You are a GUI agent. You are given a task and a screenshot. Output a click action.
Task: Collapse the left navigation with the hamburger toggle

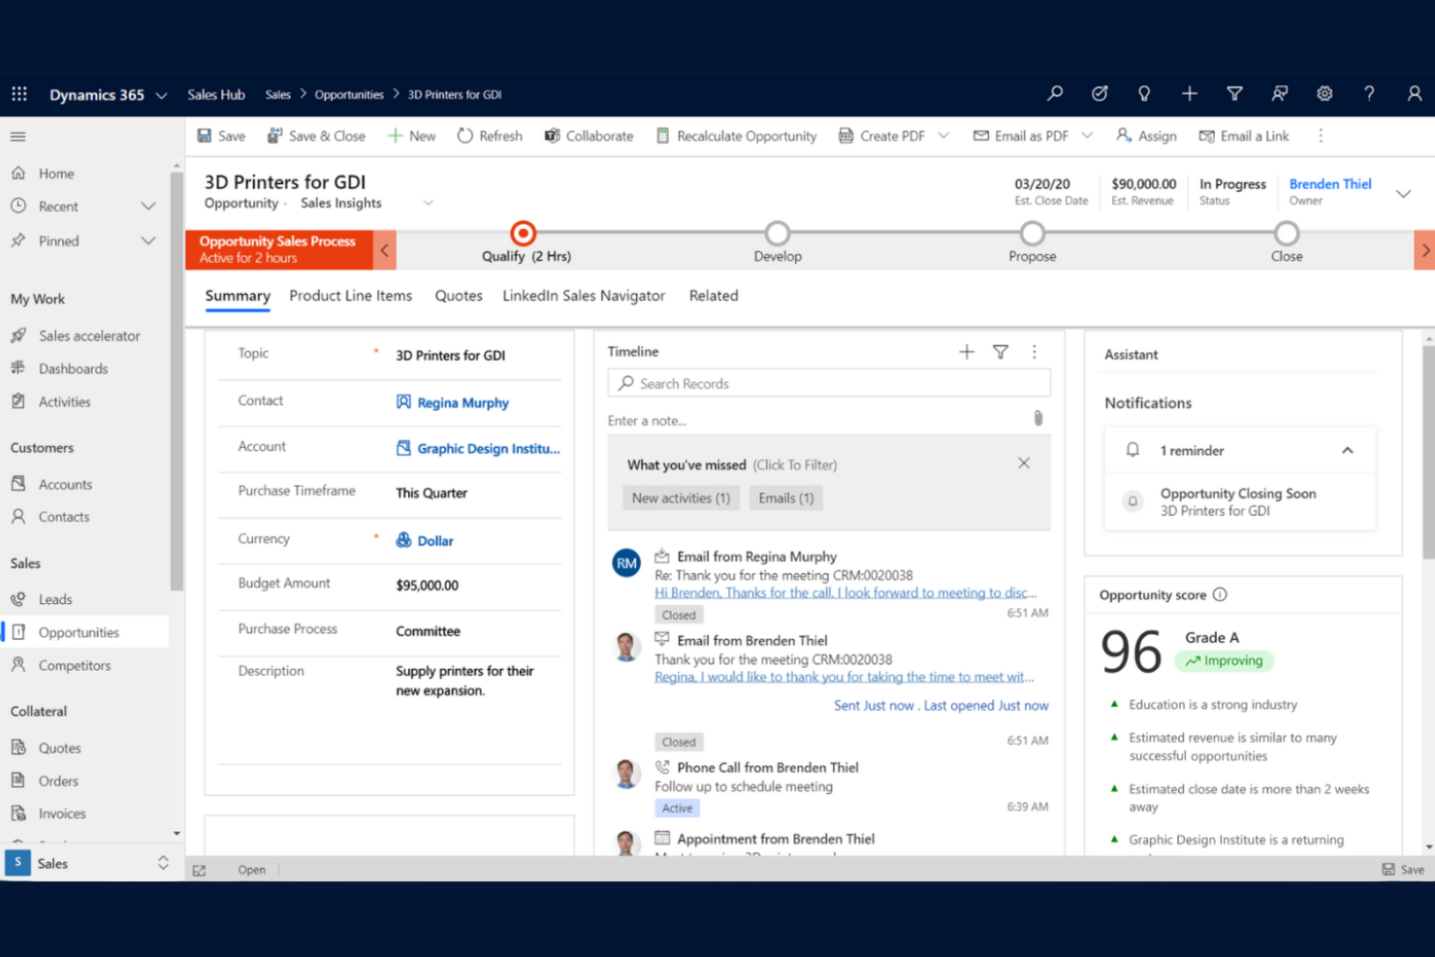pyautogui.click(x=17, y=136)
